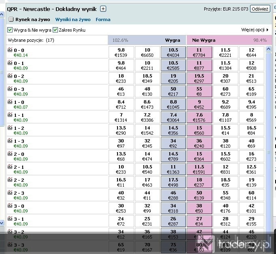Screen dimensions: 276x254
Task: Open the chart icon for 2 - 2
Action: [x=10, y=180]
